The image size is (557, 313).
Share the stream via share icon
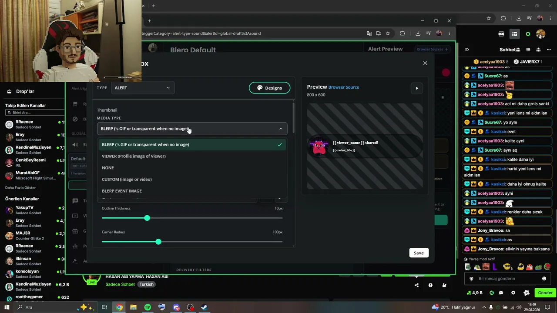(x=417, y=285)
